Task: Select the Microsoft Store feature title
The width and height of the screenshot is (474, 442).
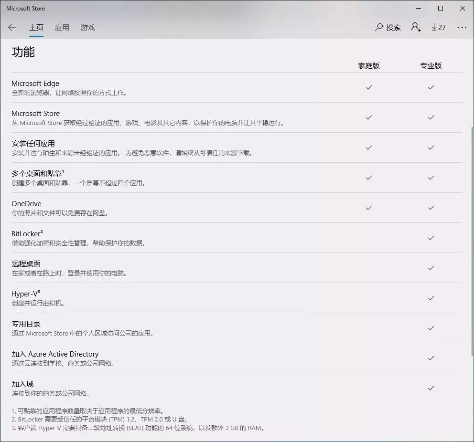Action: point(36,114)
